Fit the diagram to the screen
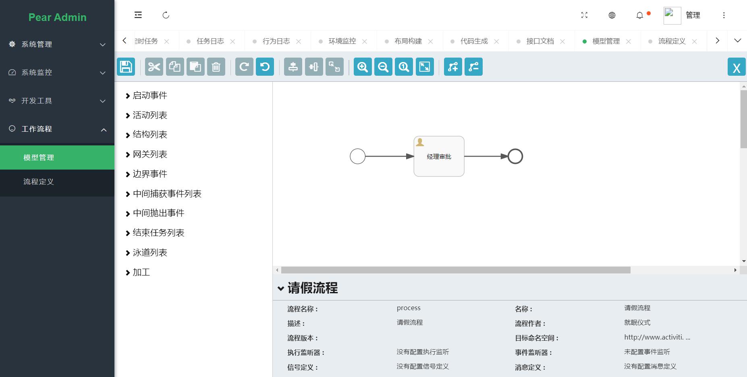The height and width of the screenshot is (377, 747). coord(425,66)
